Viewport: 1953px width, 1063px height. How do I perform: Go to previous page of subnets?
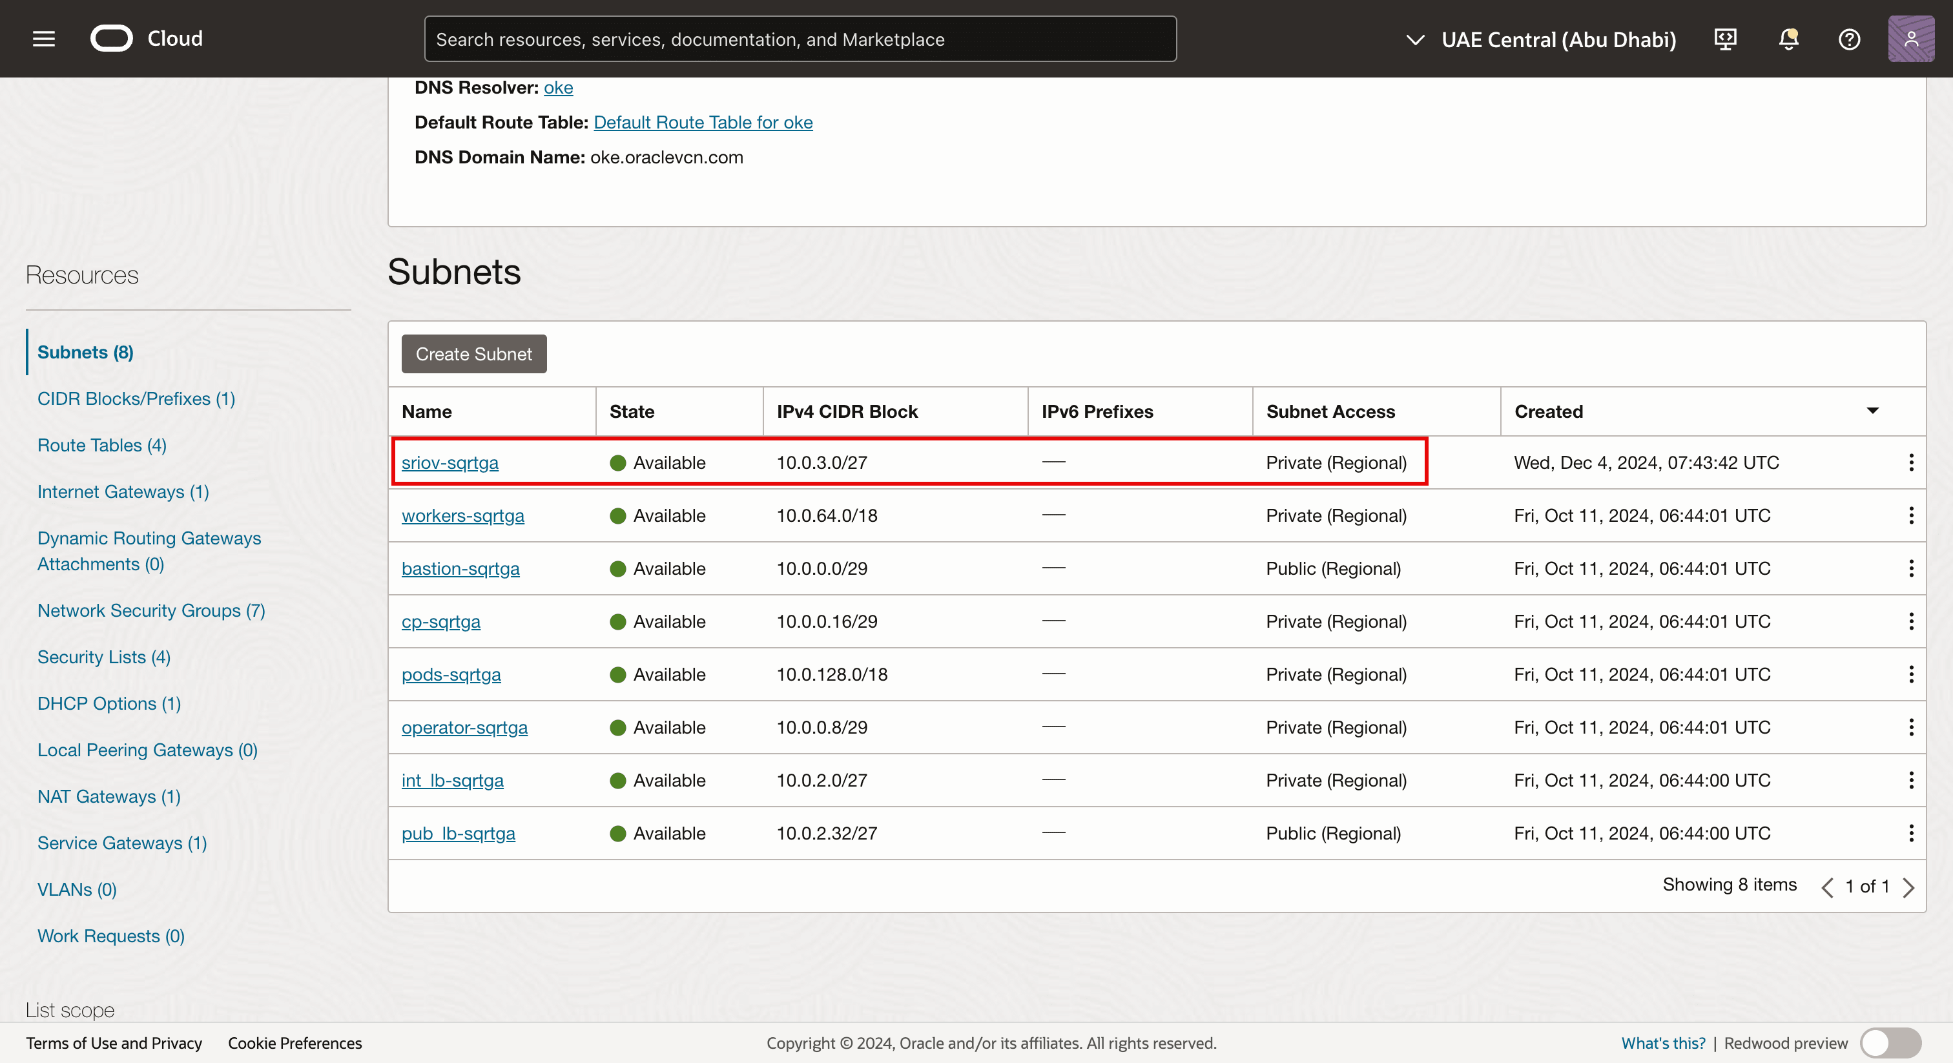pos(1827,887)
